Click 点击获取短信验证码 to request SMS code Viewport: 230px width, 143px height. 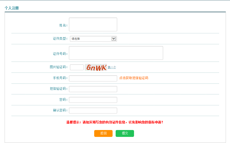[134, 78]
